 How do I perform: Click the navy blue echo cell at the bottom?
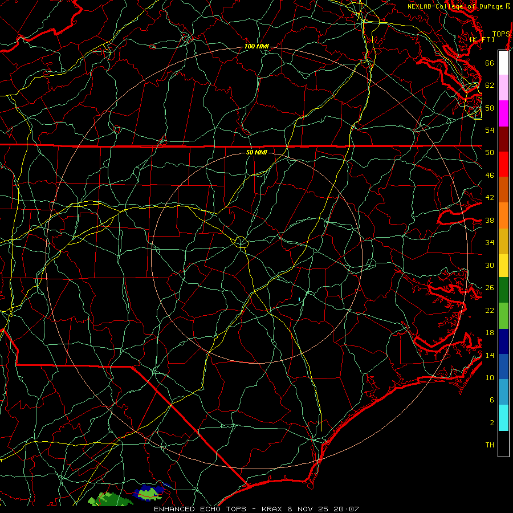150,492
